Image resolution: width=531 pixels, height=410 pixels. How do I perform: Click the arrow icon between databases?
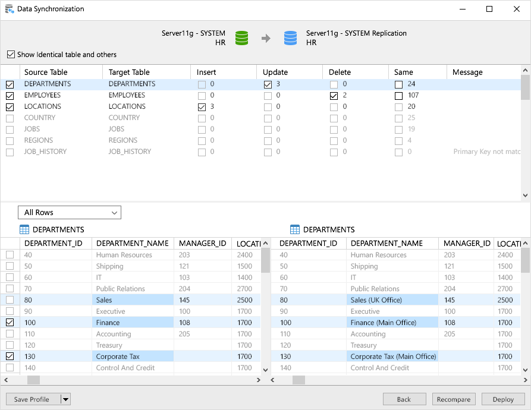[266, 39]
